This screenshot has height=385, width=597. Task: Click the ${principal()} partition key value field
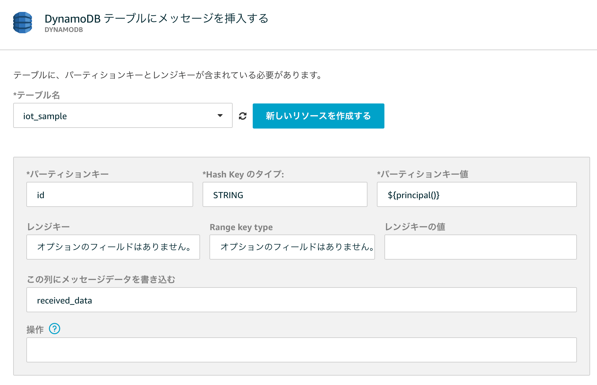point(477,195)
